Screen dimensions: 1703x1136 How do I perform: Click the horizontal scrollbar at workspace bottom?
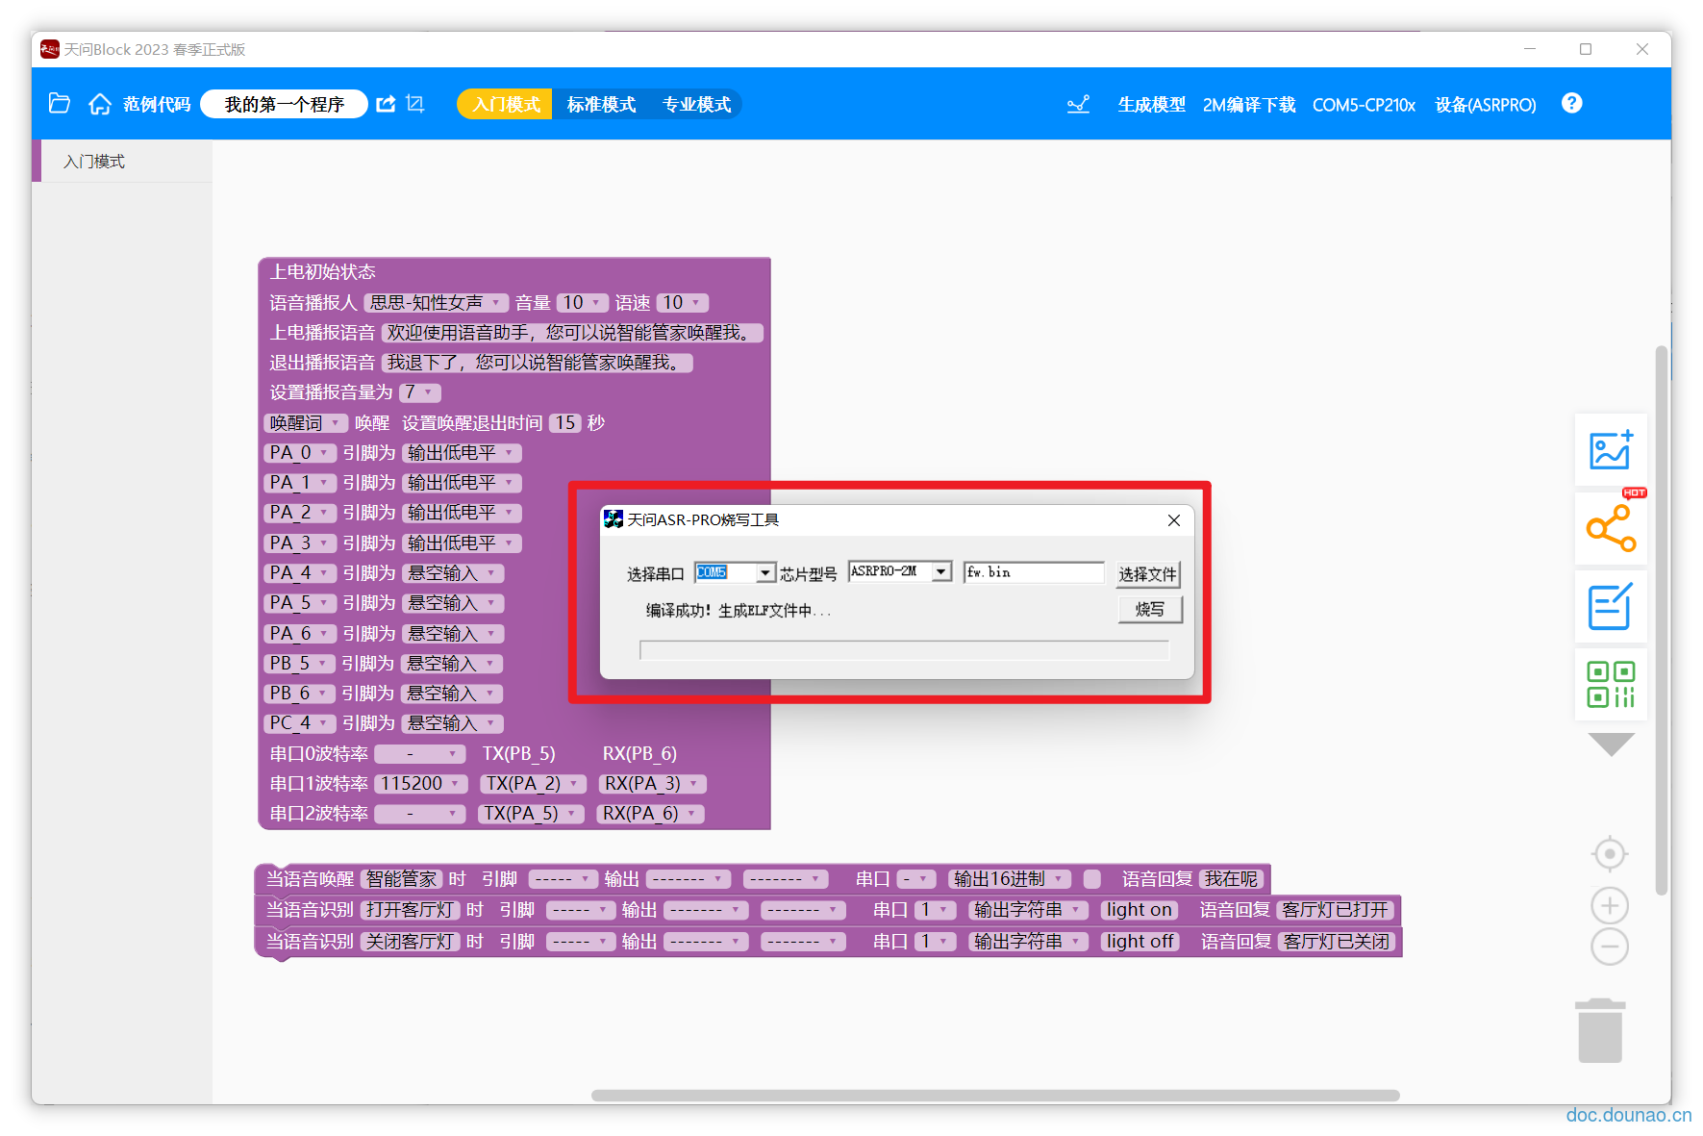[x=995, y=1096]
